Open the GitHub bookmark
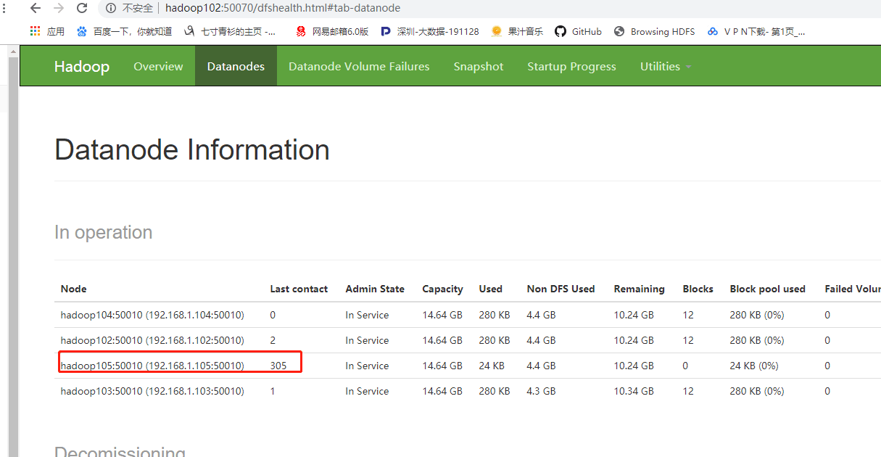Image resolution: width=881 pixels, height=457 pixels. point(578,31)
